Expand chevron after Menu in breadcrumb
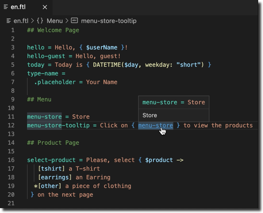Screen dimensions: 263x213 click(67, 21)
